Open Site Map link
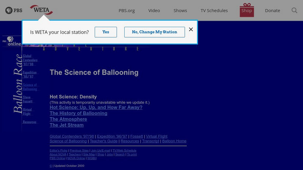This screenshot has height=170, width=303. coord(89,154)
